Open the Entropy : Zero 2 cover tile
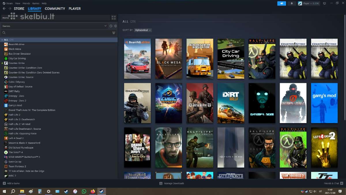This screenshot has width=346, height=195. coord(293,103)
